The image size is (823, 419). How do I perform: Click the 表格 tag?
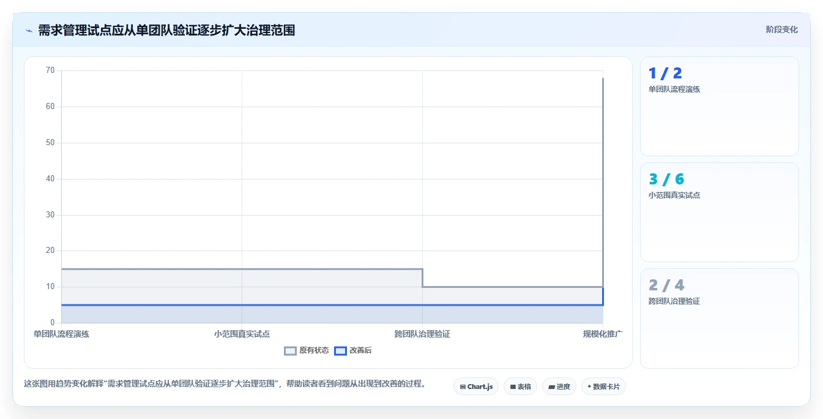tap(520, 387)
